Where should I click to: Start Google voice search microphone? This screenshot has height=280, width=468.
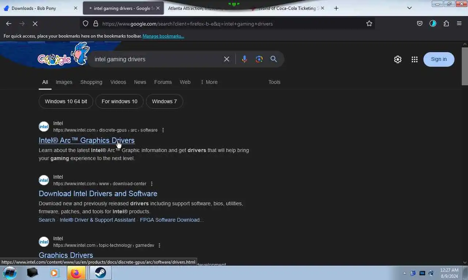click(244, 59)
